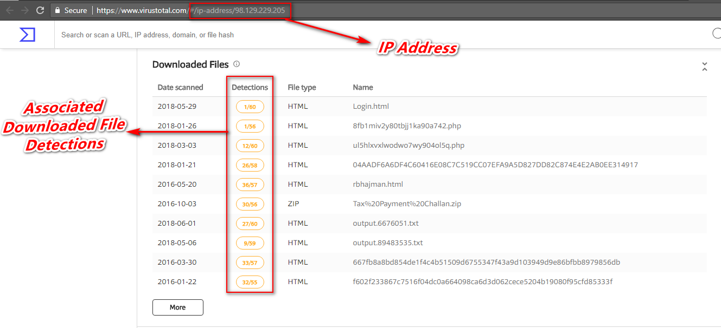Open Tax%20Payment%20Challan.zip entry
The image size is (721, 328).
click(407, 204)
